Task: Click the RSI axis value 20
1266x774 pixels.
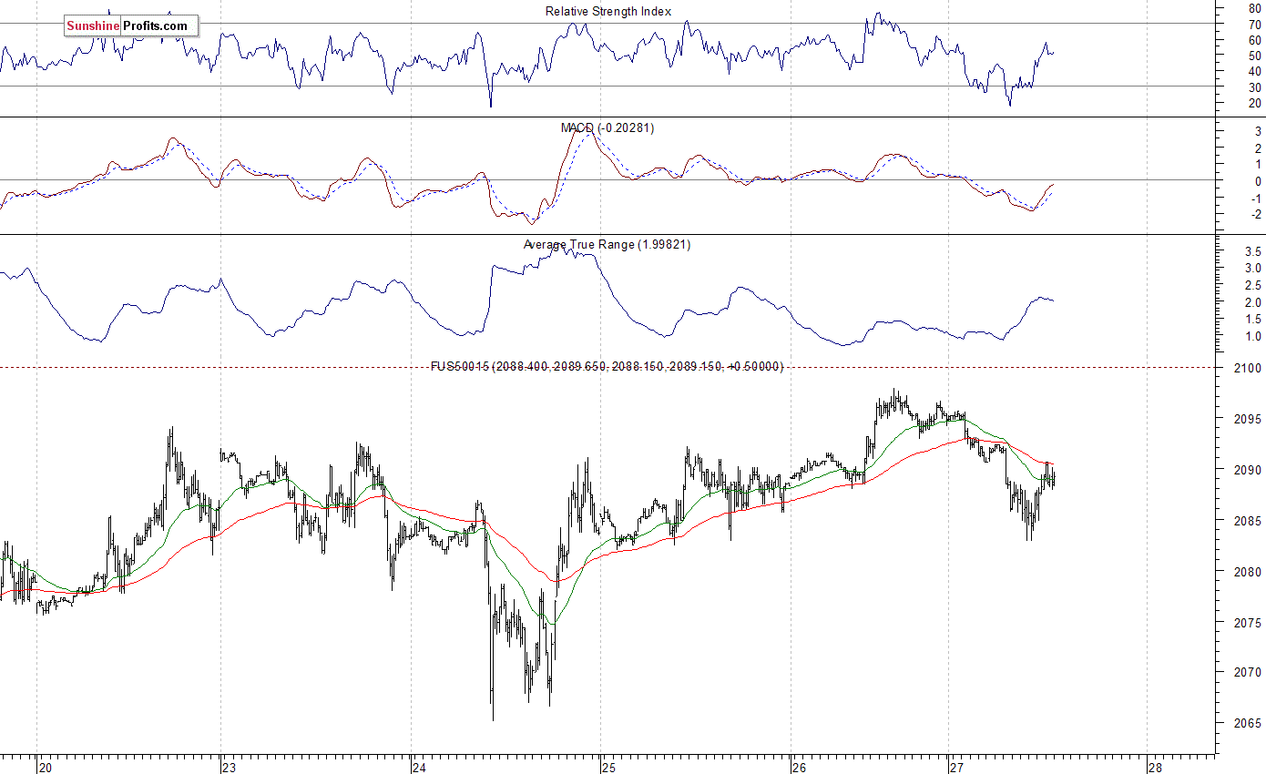Action: tap(1255, 103)
